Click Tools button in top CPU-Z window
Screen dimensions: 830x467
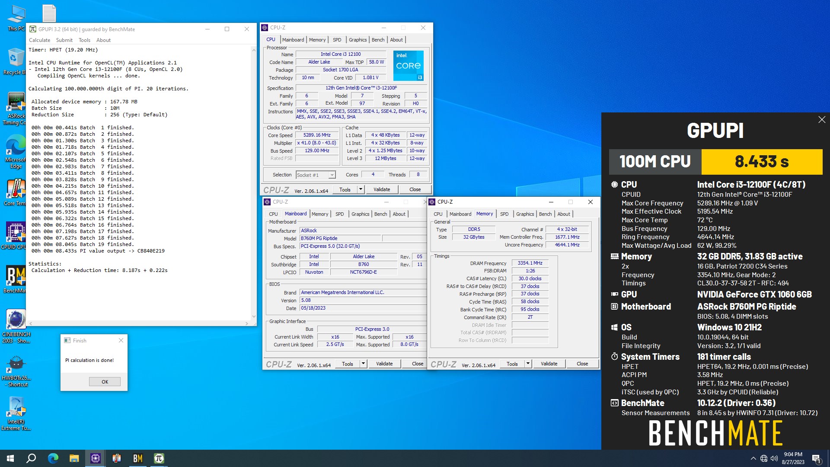[345, 189]
